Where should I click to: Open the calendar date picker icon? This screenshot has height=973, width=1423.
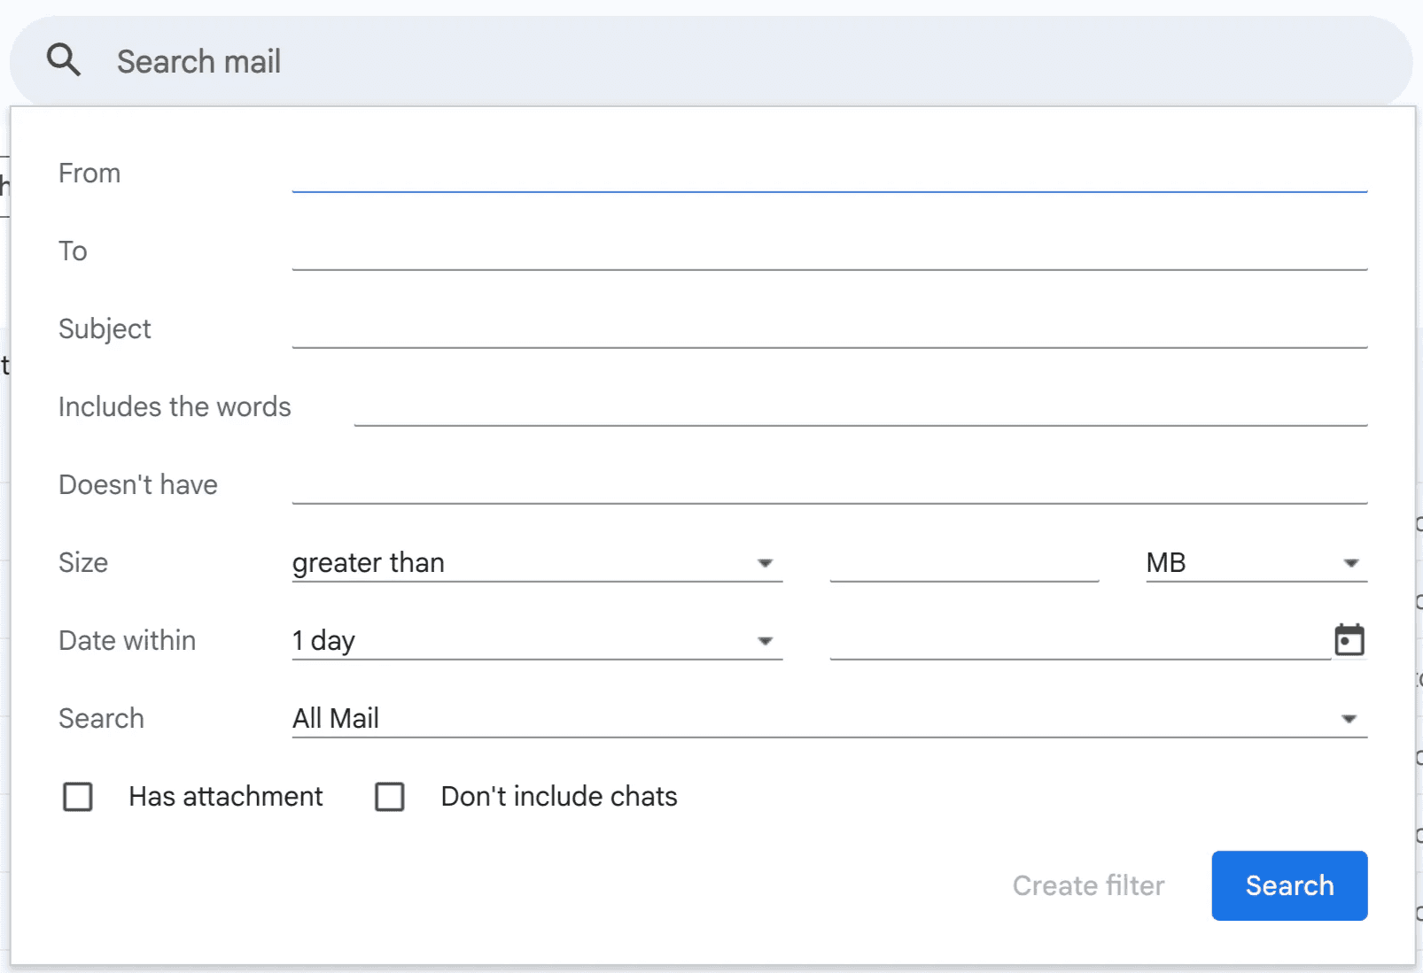point(1349,640)
